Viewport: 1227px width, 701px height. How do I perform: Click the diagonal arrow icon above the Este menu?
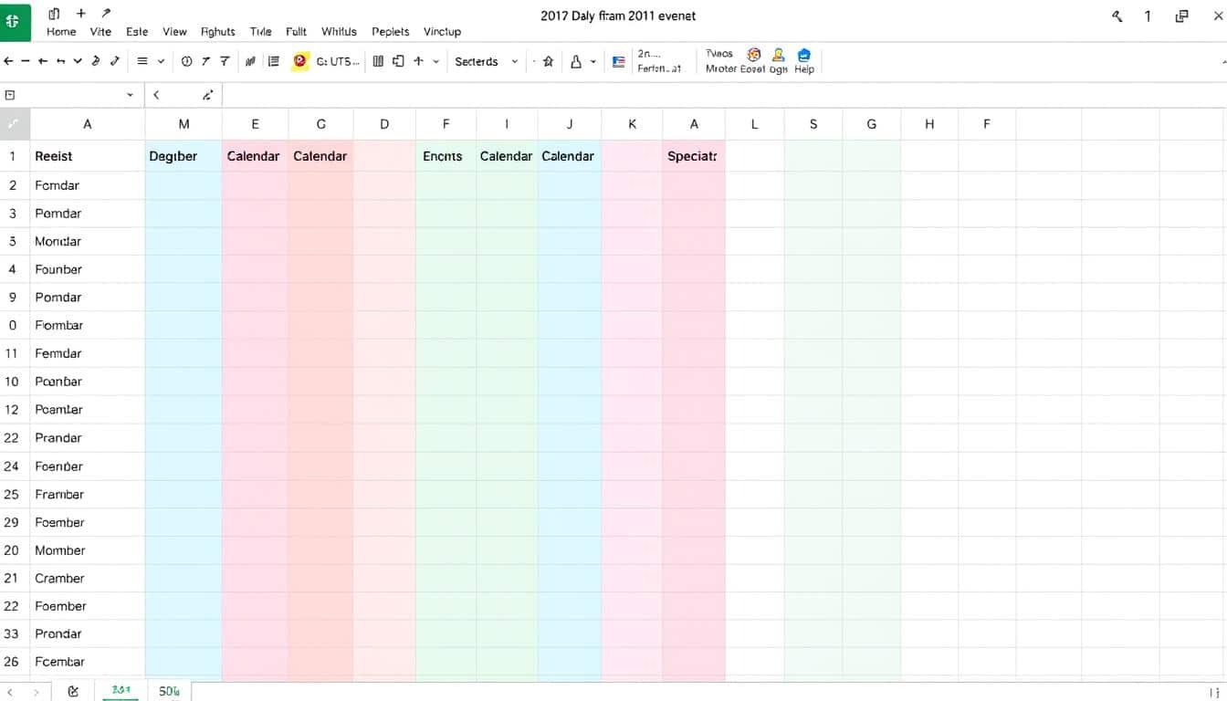point(107,14)
